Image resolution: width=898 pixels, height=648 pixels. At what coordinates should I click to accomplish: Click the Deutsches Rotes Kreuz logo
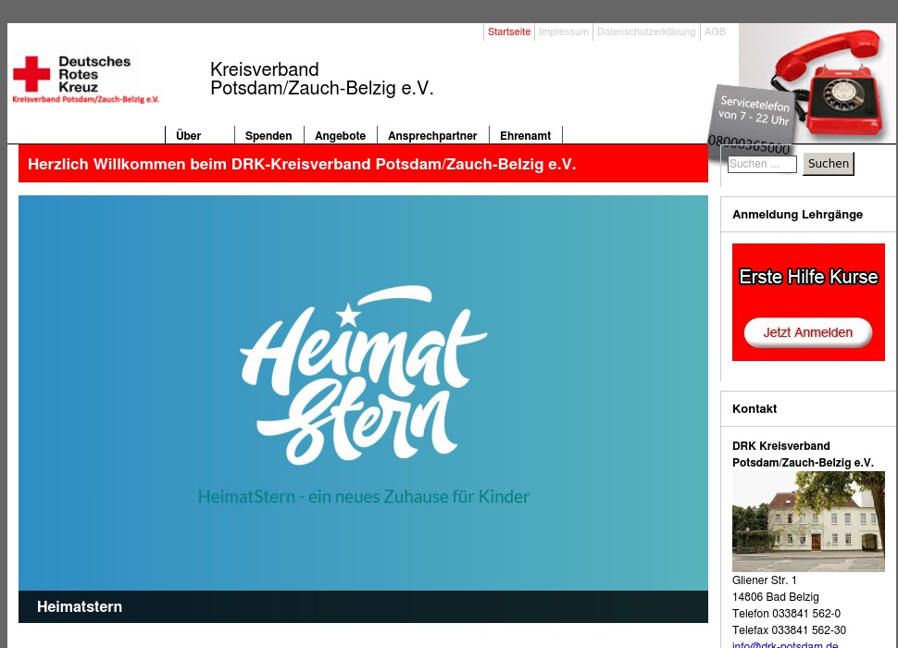[85, 79]
